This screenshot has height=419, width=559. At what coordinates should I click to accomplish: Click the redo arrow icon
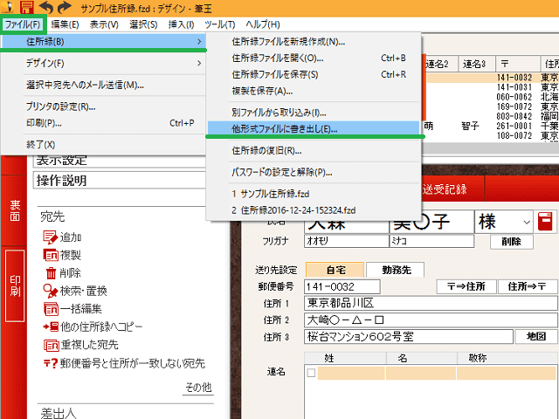click(65, 6)
